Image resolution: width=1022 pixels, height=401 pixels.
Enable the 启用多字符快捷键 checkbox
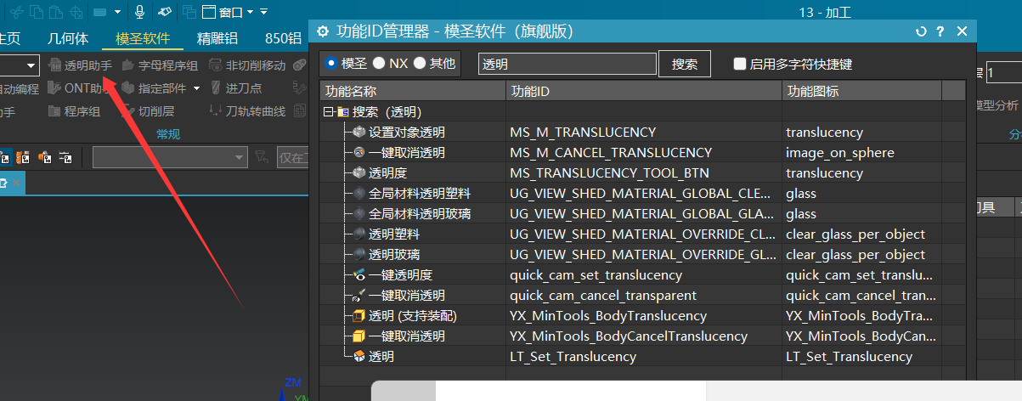(740, 64)
